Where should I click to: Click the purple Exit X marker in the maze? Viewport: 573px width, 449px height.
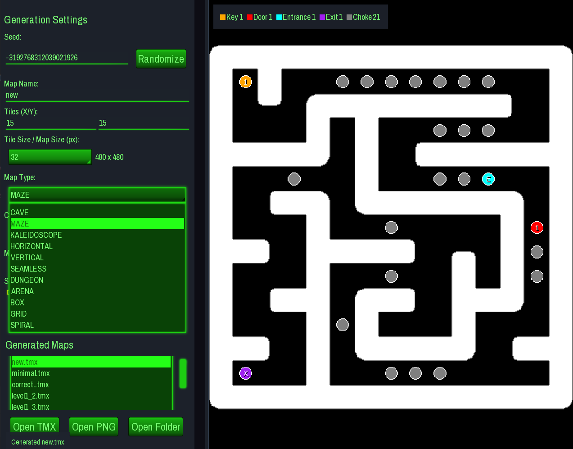tap(245, 373)
